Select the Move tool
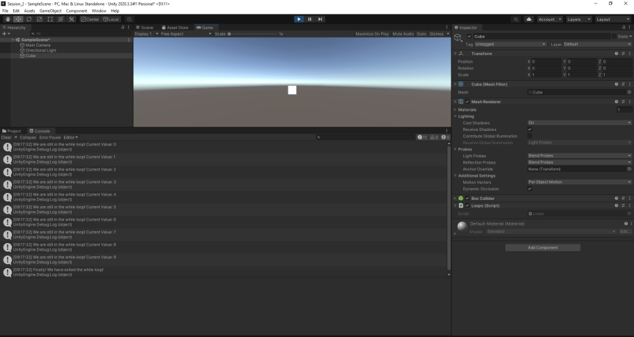This screenshot has width=634, height=337. 18,19
